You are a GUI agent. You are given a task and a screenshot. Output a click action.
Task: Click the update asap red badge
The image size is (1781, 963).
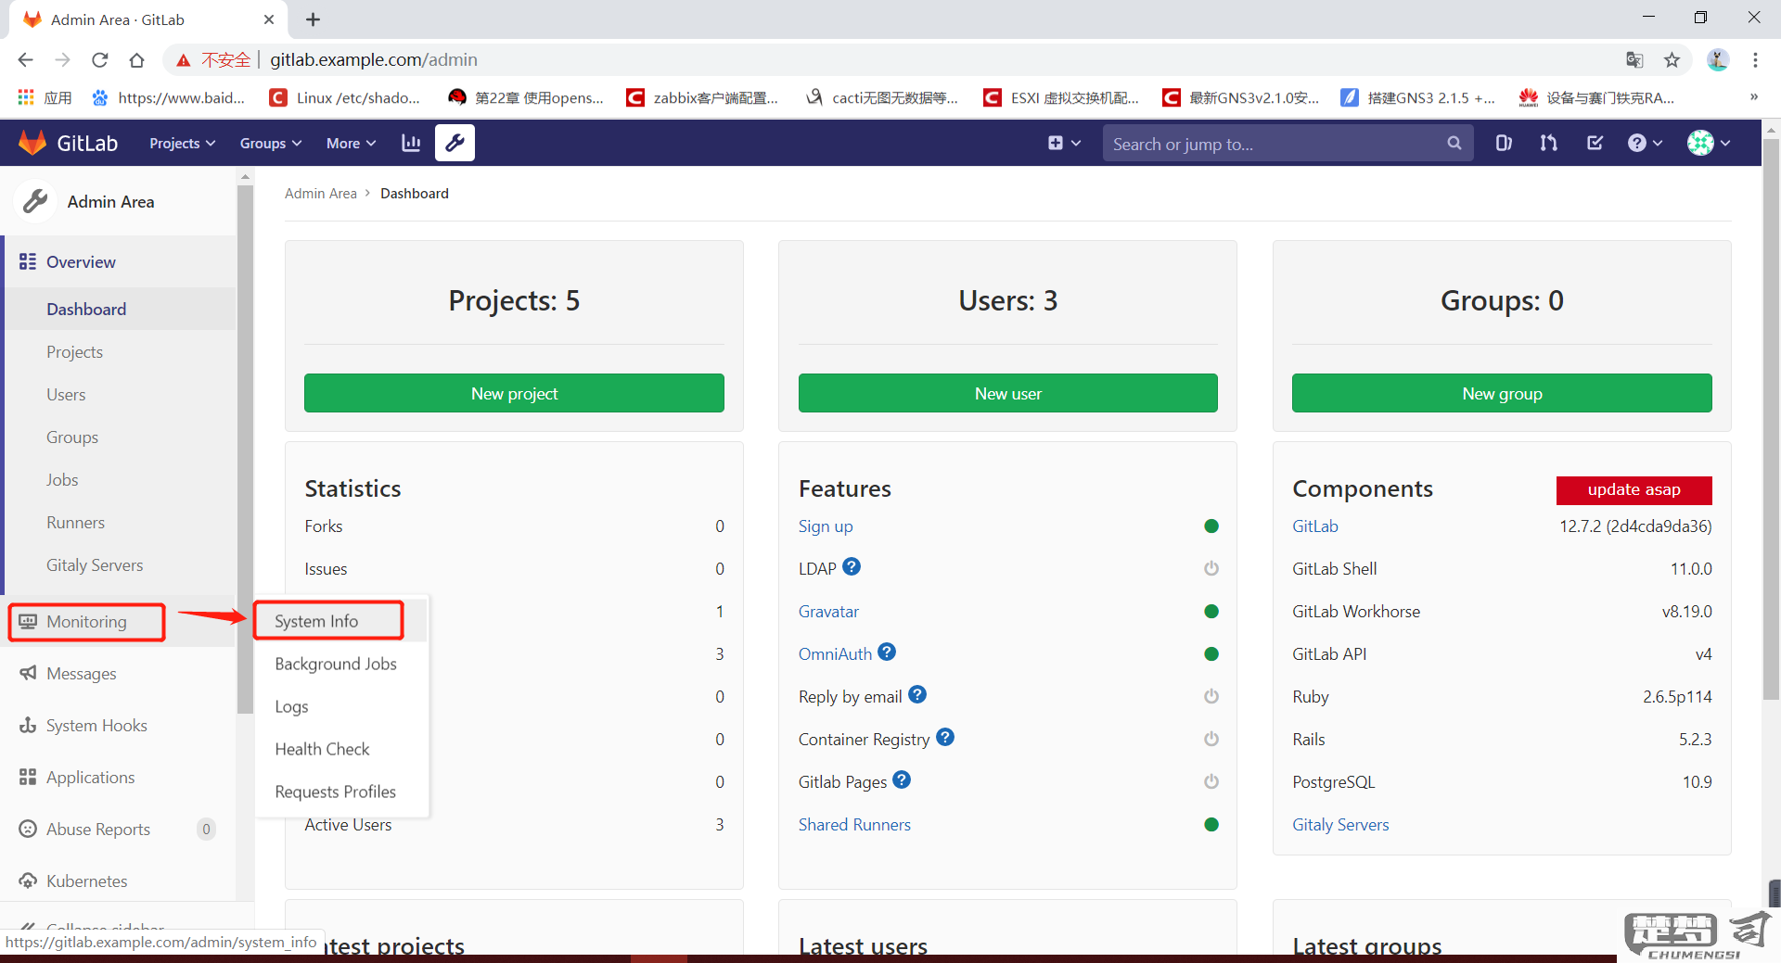pyautogui.click(x=1634, y=489)
